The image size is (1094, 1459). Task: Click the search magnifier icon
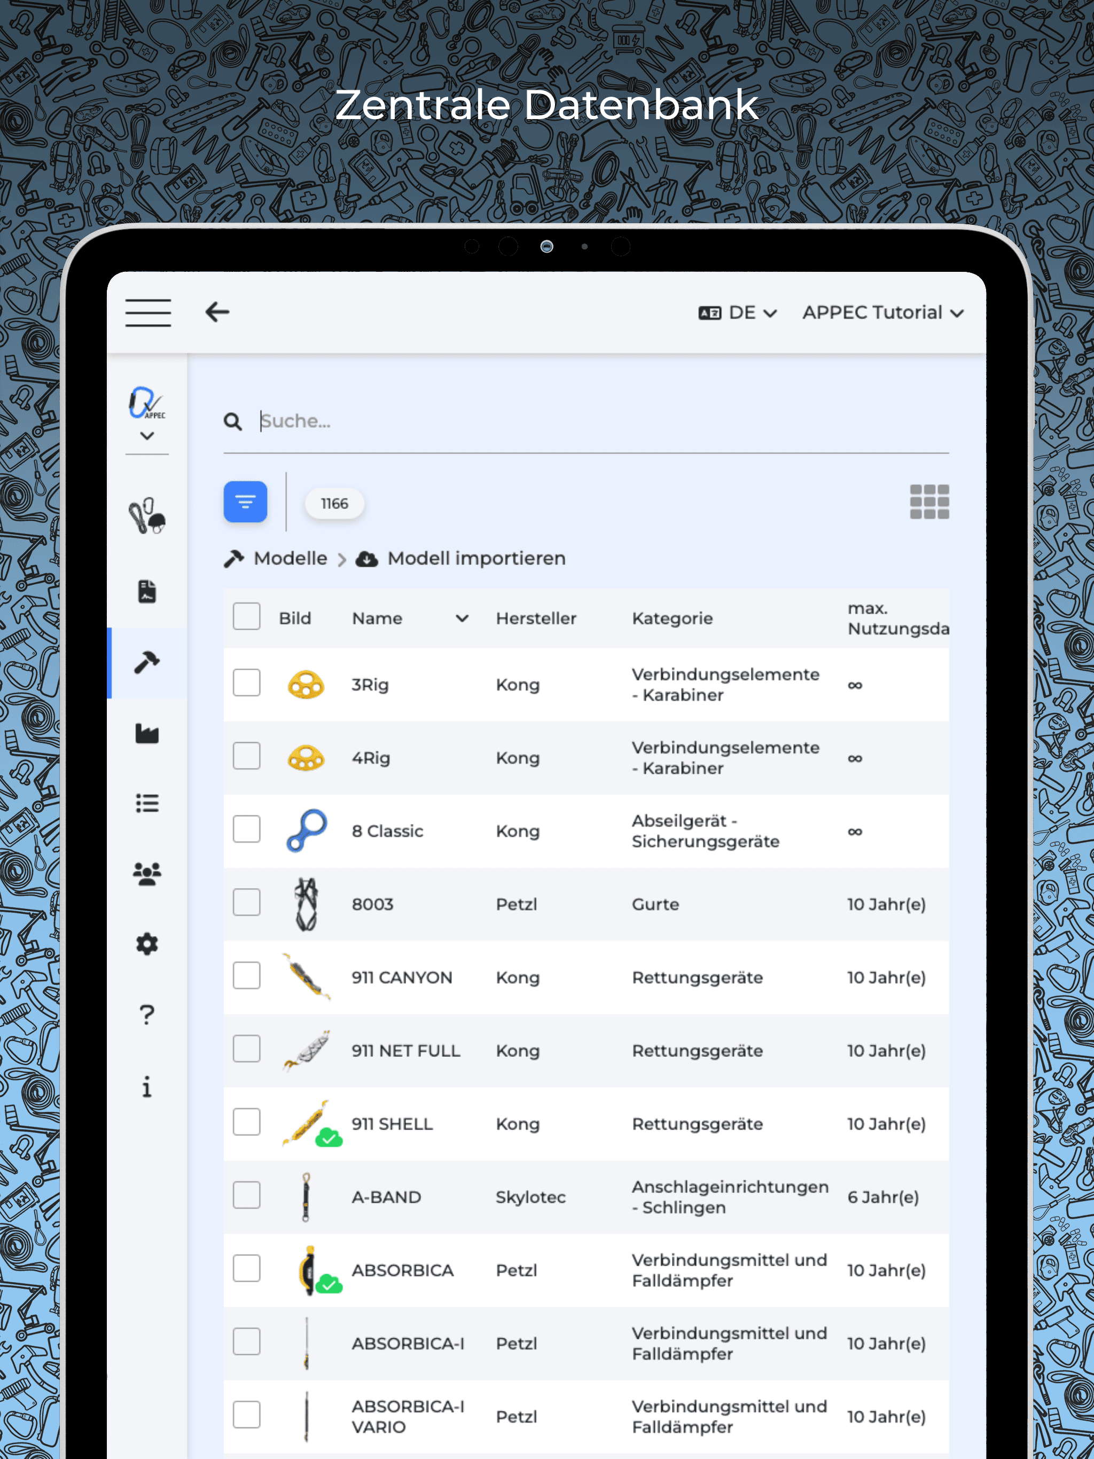pyautogui.click(x=232, y=421)
